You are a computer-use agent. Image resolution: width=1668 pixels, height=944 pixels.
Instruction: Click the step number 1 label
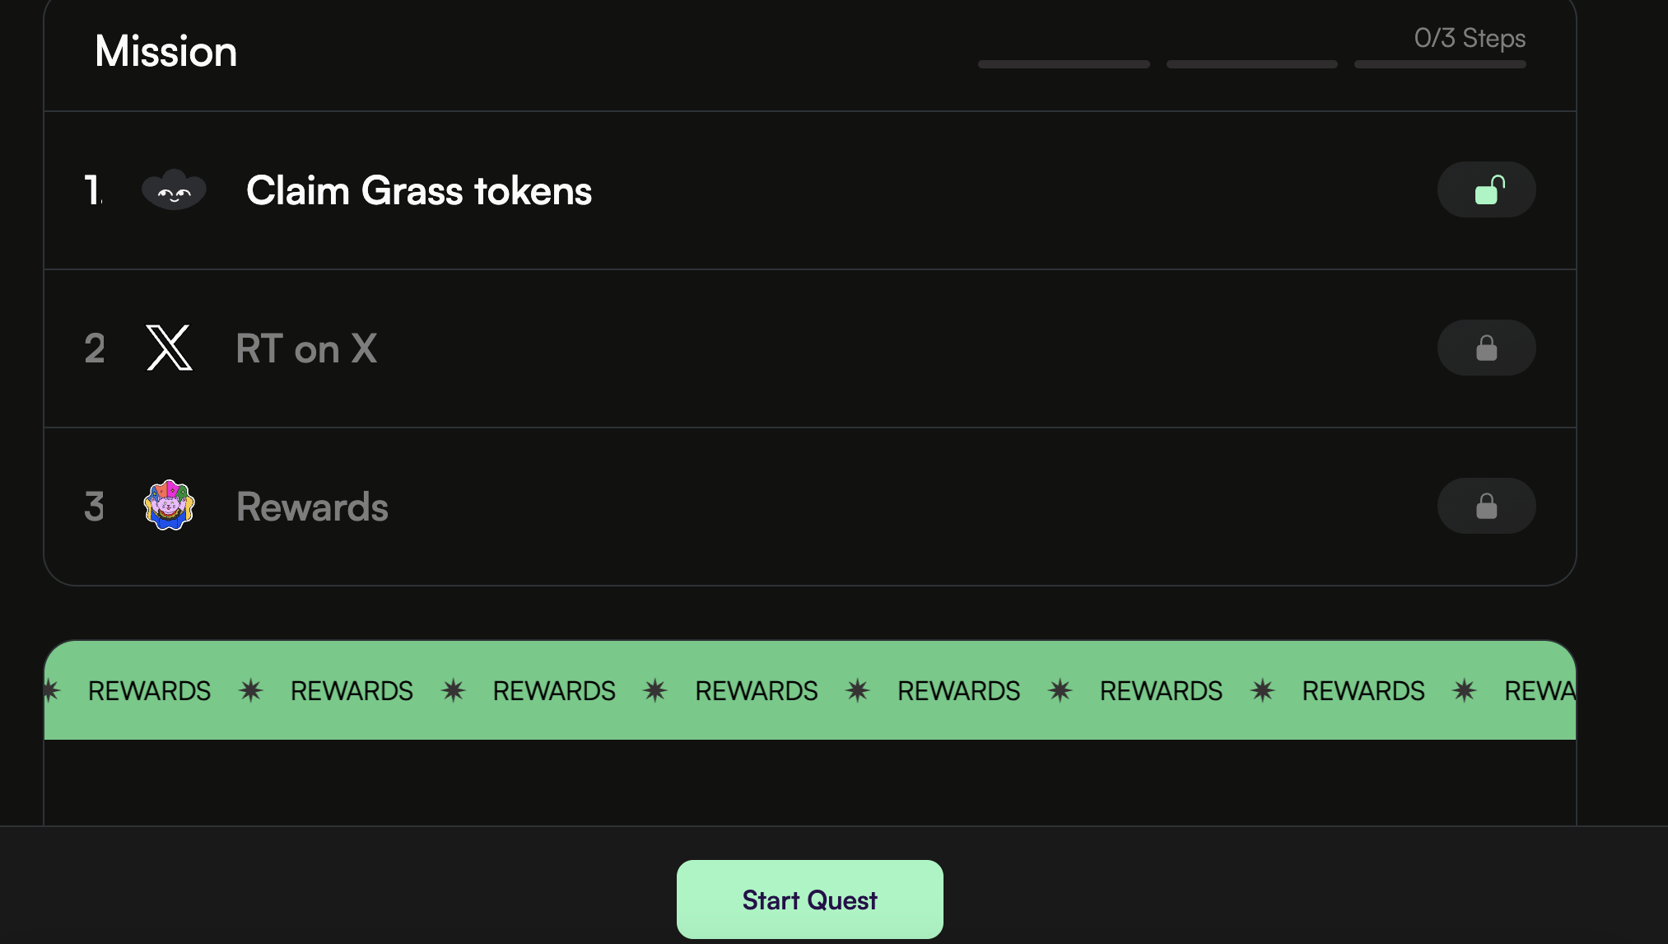(x=93, y=190)
